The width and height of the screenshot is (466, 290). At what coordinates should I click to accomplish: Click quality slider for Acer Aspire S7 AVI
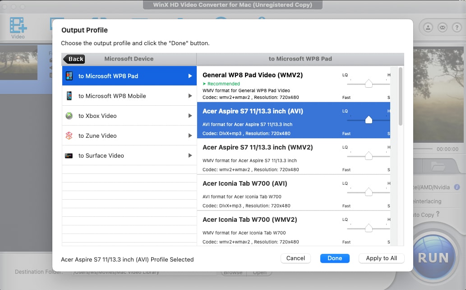(x=369, y=120)
